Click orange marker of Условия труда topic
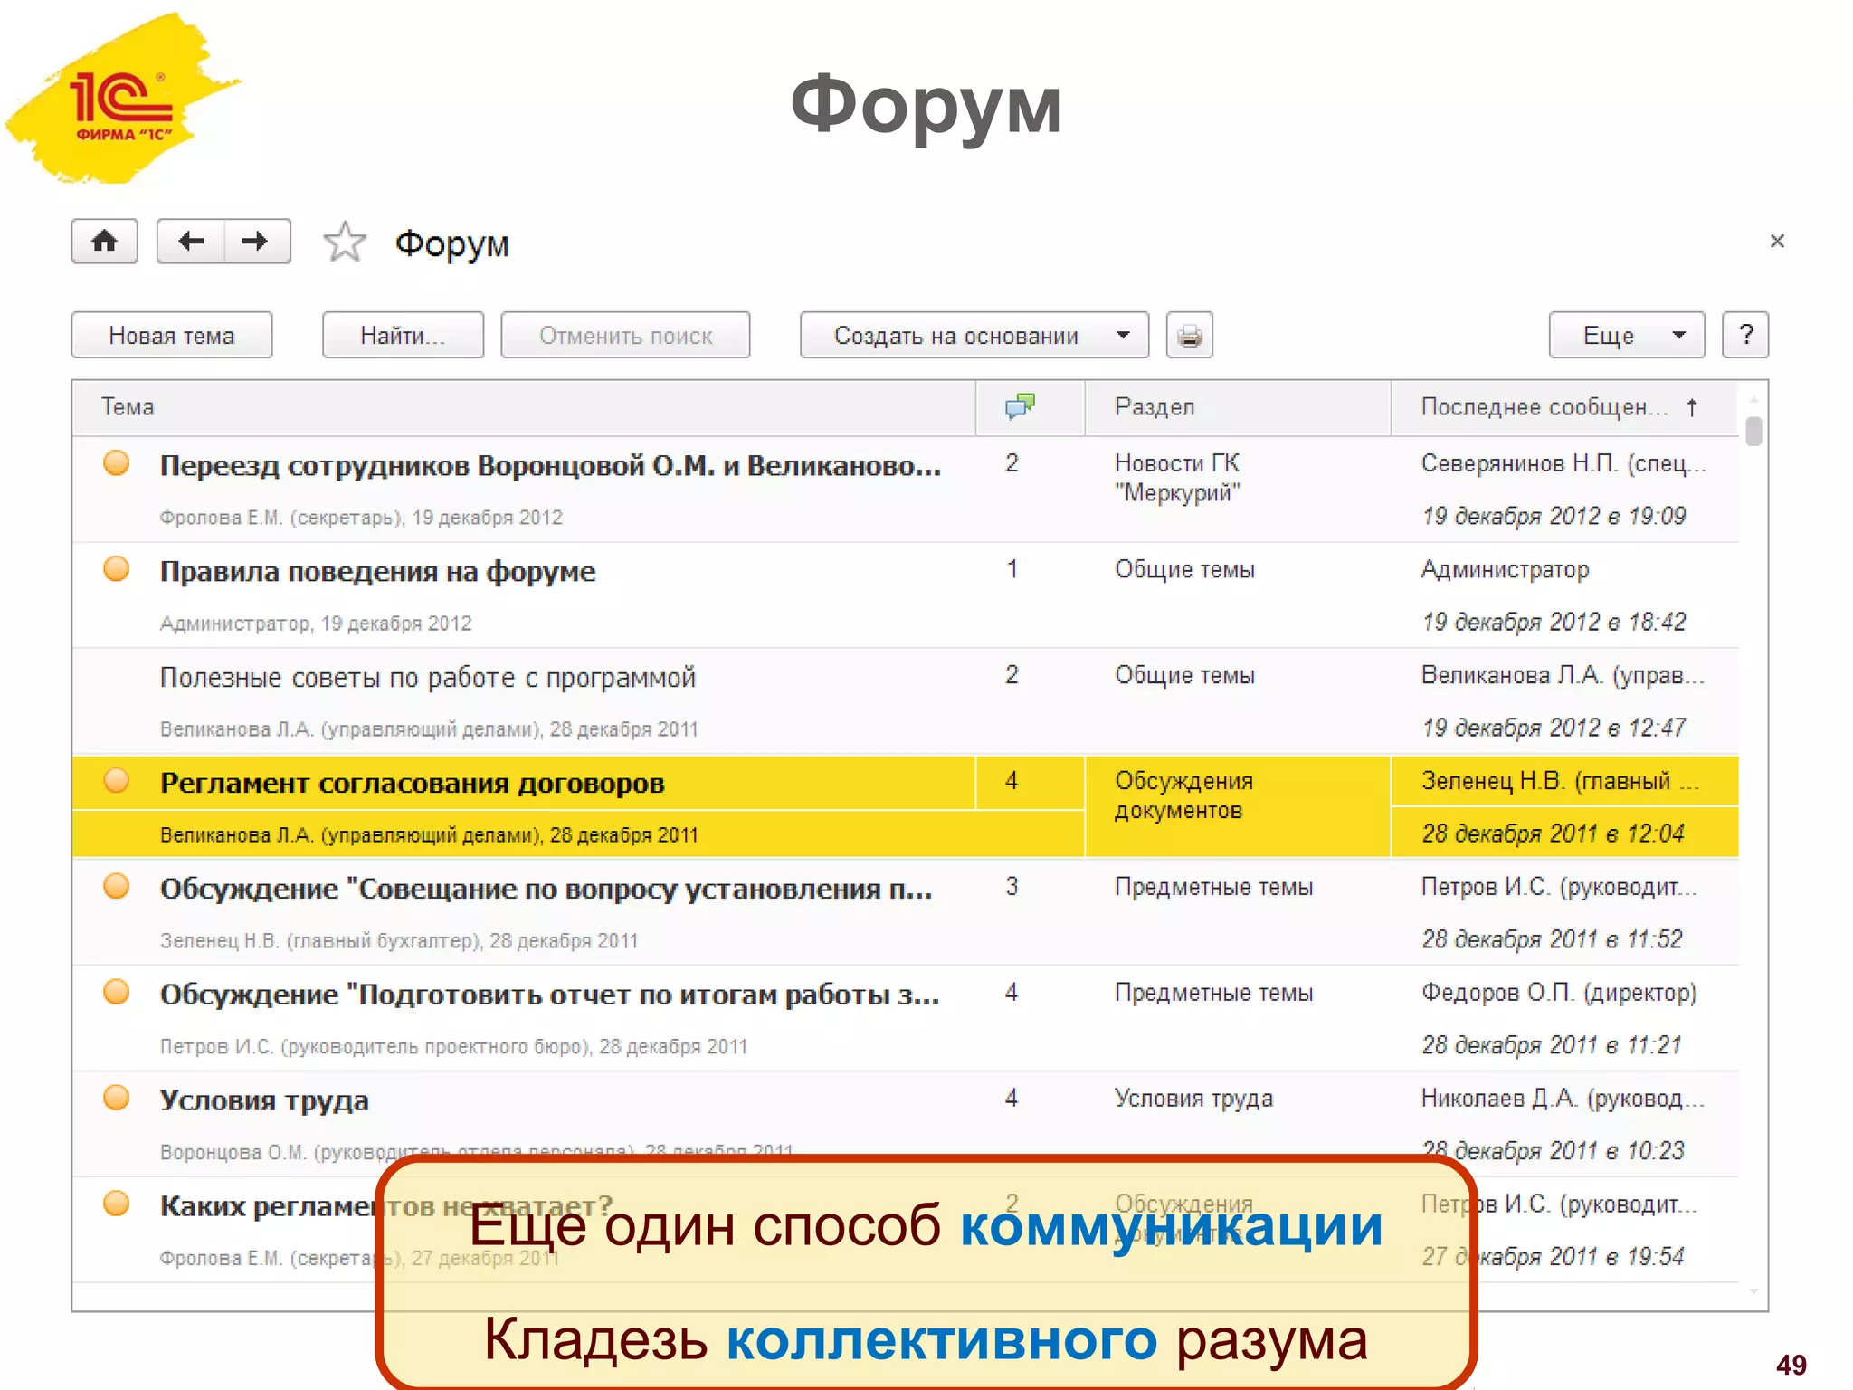Viewport: 1853px width, 1390px height. (116, 1098)
